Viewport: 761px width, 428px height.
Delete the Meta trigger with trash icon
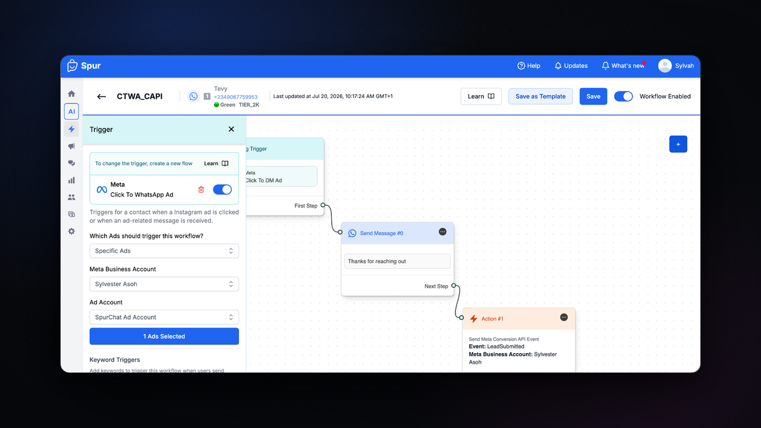click(x=201, y=190)
